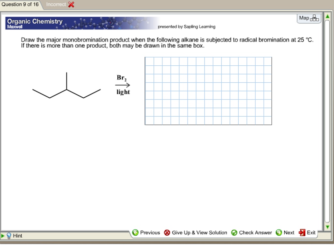Open the Map view
Viewport: 334px width, 245px height.
point(308,18)
